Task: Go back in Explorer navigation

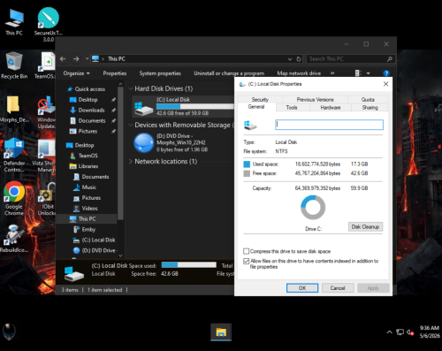Action: [x=63, y=59]
